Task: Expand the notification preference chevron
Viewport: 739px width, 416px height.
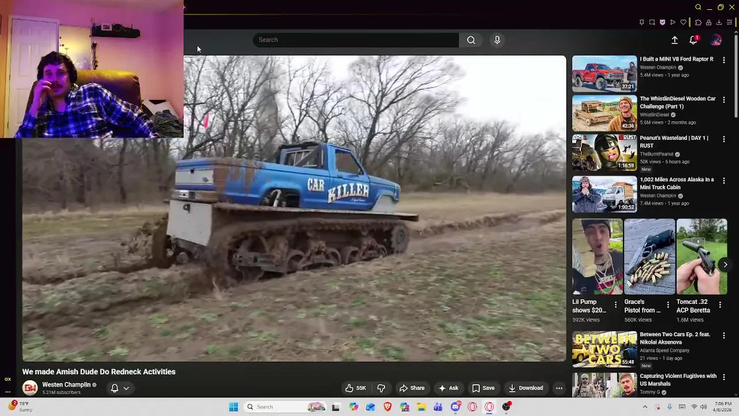Action: click(x=126, y=388)
